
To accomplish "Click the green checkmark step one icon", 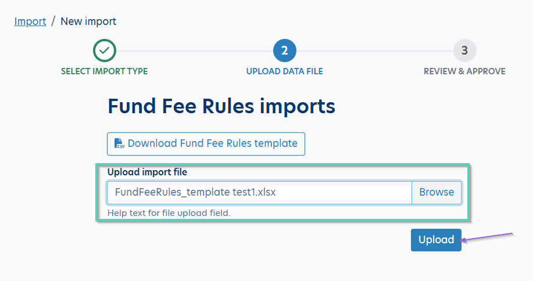I will coord(105,51).
